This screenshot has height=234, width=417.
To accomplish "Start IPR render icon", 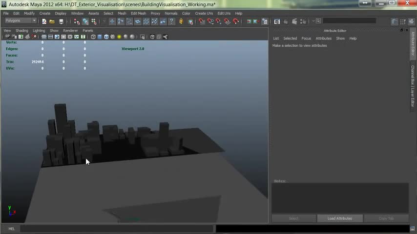I will pos(294,21).
